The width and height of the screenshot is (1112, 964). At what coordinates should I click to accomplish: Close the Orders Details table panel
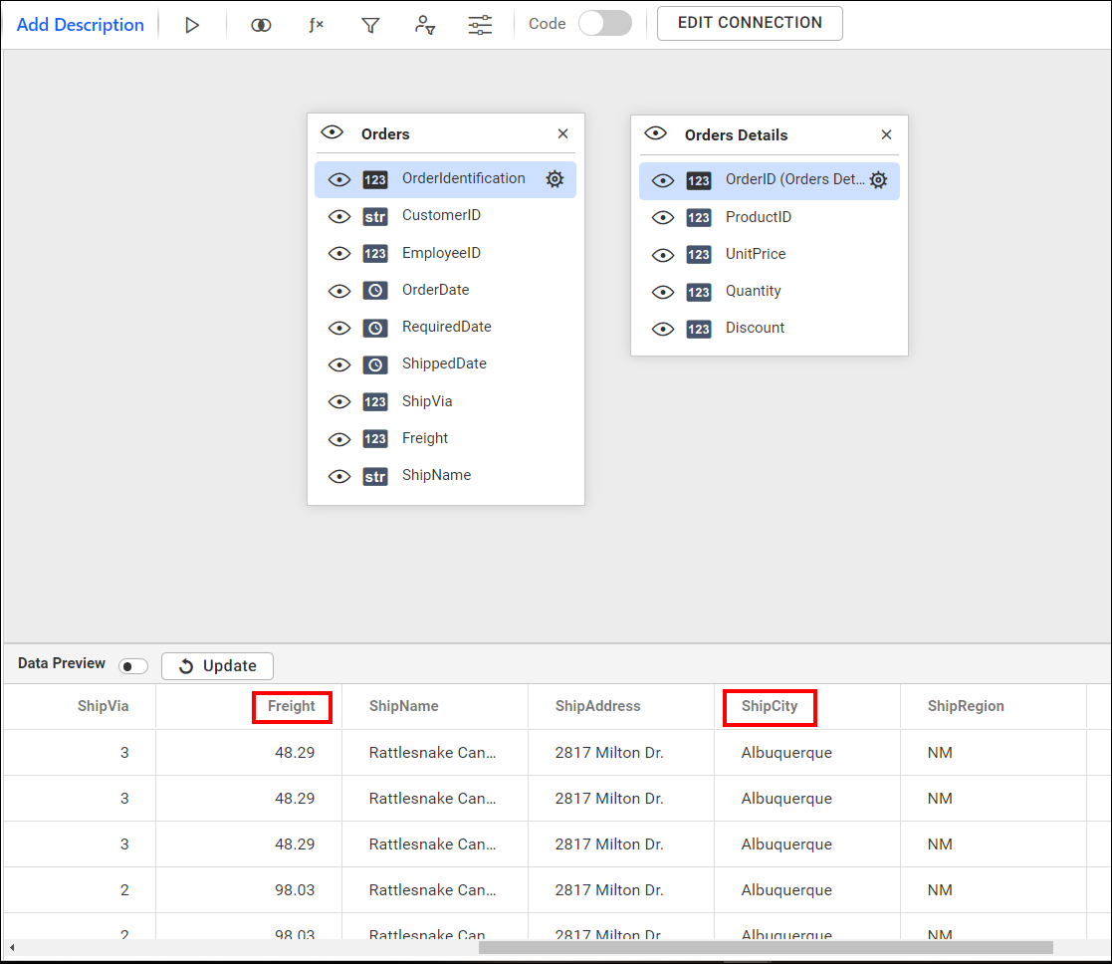tap(886, 134)
